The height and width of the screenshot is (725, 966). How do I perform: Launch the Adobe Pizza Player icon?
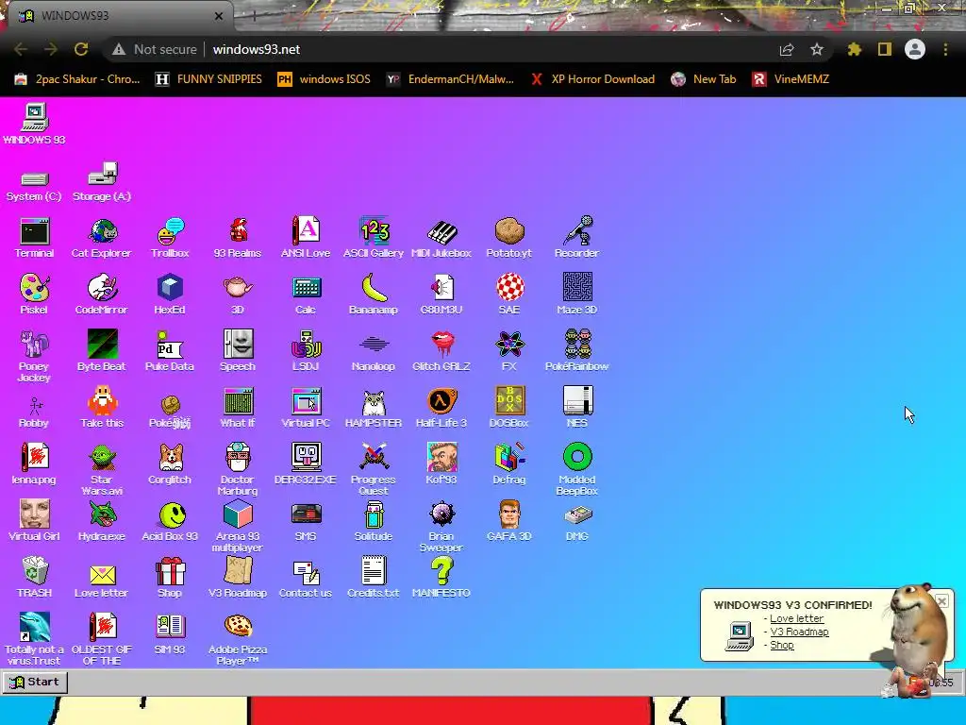click(238, 640)
